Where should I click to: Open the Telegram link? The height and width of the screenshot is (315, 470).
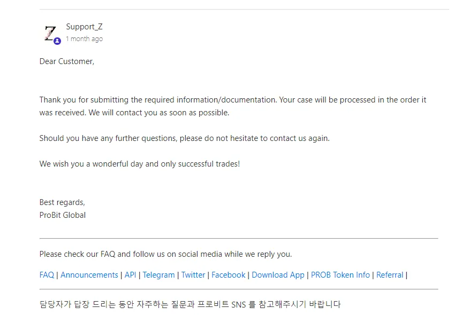click(158, 275)
